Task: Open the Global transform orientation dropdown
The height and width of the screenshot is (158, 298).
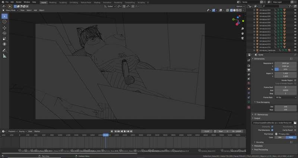Action: pyautogui.click(x=110, y=6)
